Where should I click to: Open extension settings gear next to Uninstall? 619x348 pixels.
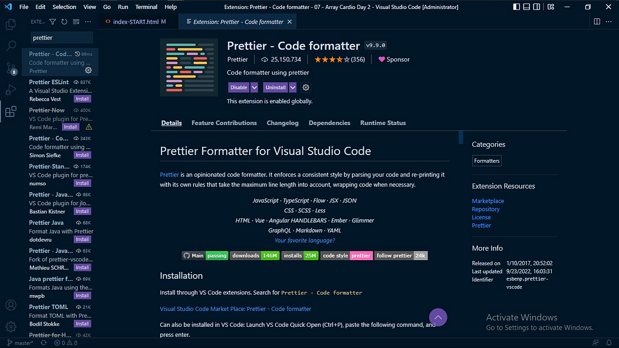[306, 87]
